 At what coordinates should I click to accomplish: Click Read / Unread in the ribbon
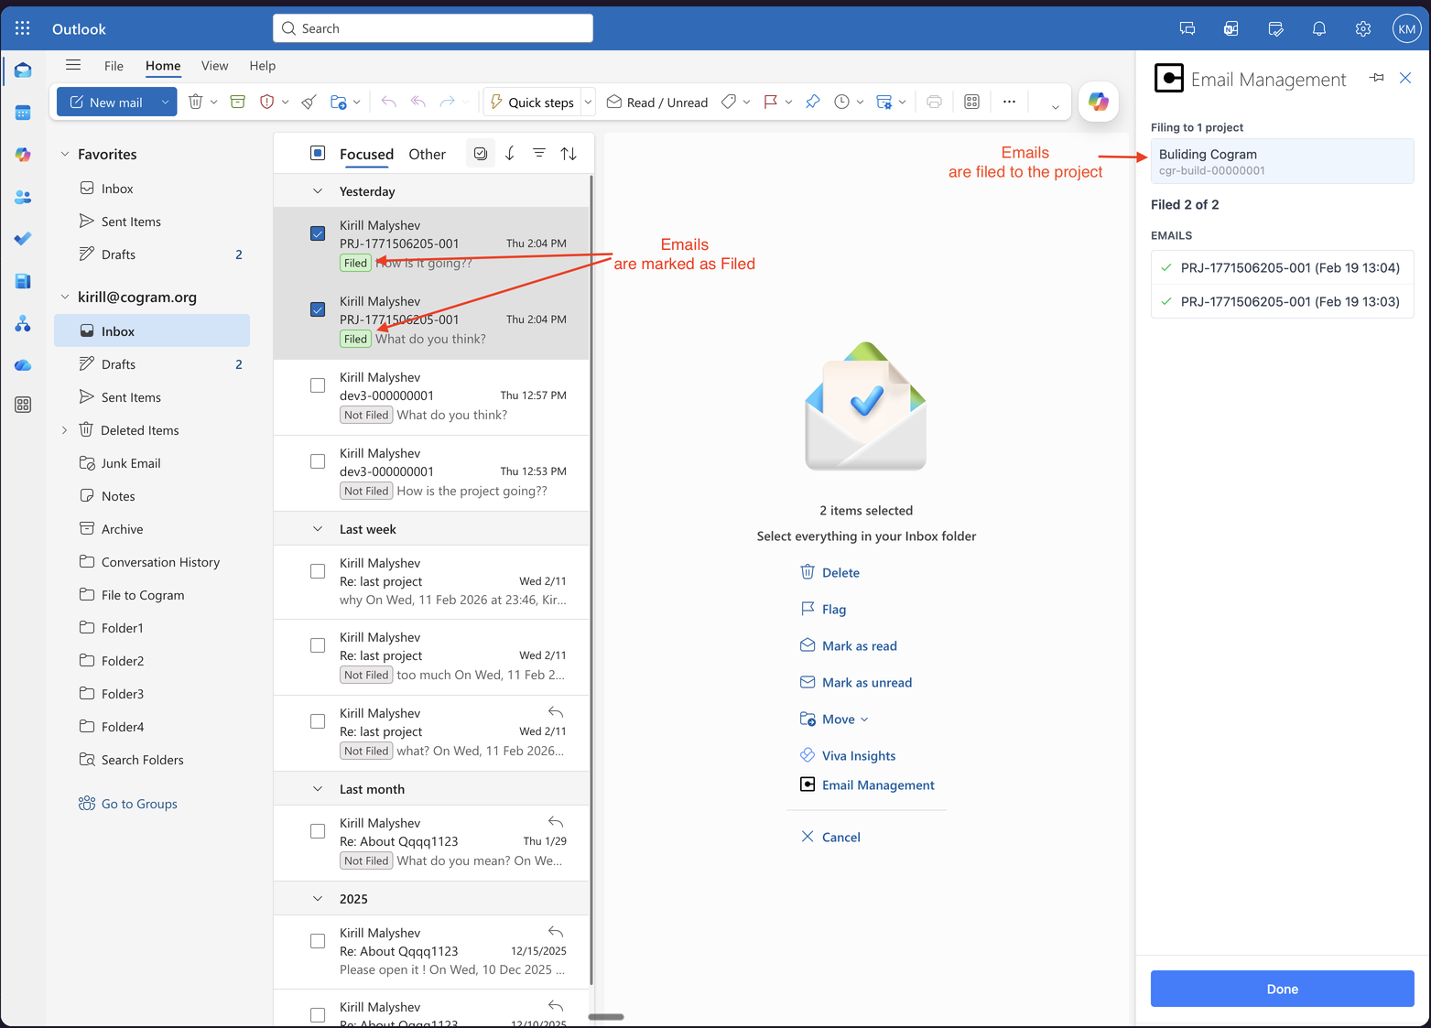657,102
